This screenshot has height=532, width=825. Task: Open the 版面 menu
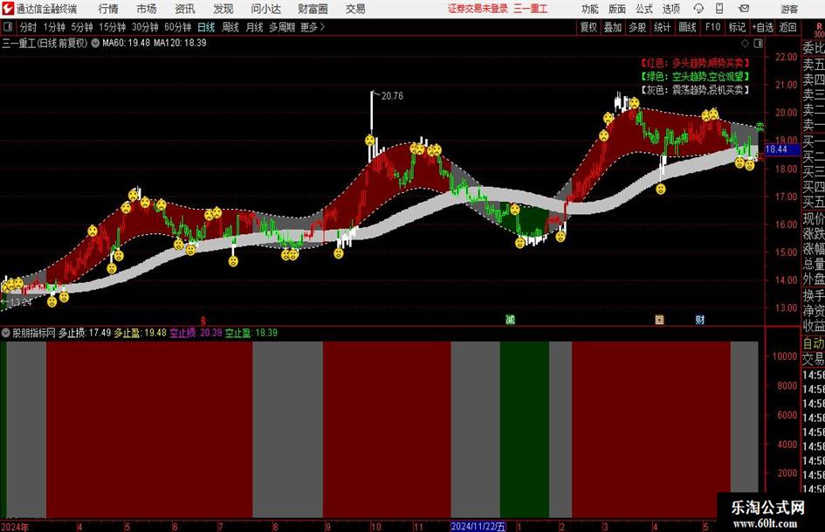[x=616, y=9]
